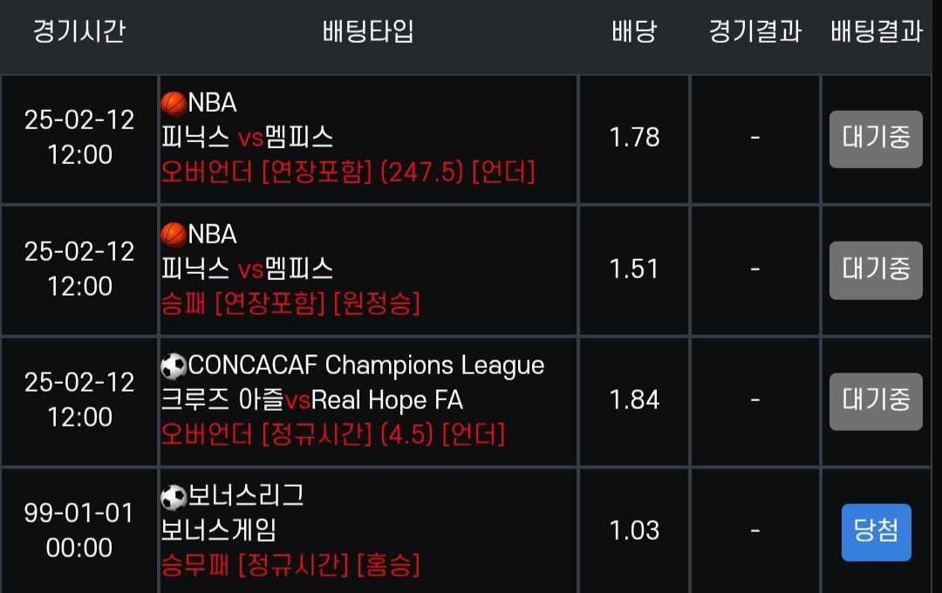Click the basketball icon in the 승패 원정승 row
Image resolution: width=942 pixels, height=593 pixels.
tap(174, 235)
